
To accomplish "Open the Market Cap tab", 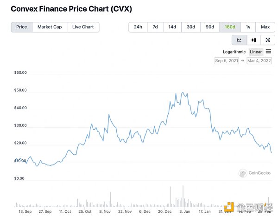I will click(x=50, y=27).
